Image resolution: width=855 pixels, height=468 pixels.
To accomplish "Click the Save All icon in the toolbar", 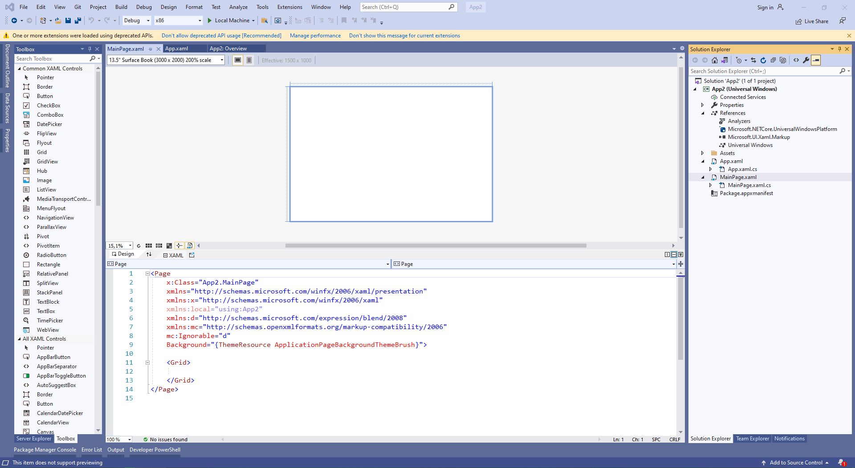I will point(78,20).
